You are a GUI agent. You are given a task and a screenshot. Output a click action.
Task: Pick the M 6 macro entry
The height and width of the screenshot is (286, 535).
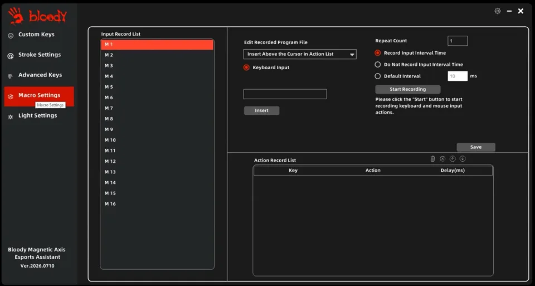[x=157, y=98]
